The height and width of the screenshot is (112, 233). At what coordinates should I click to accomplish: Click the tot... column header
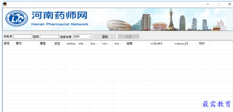point(119,44)
